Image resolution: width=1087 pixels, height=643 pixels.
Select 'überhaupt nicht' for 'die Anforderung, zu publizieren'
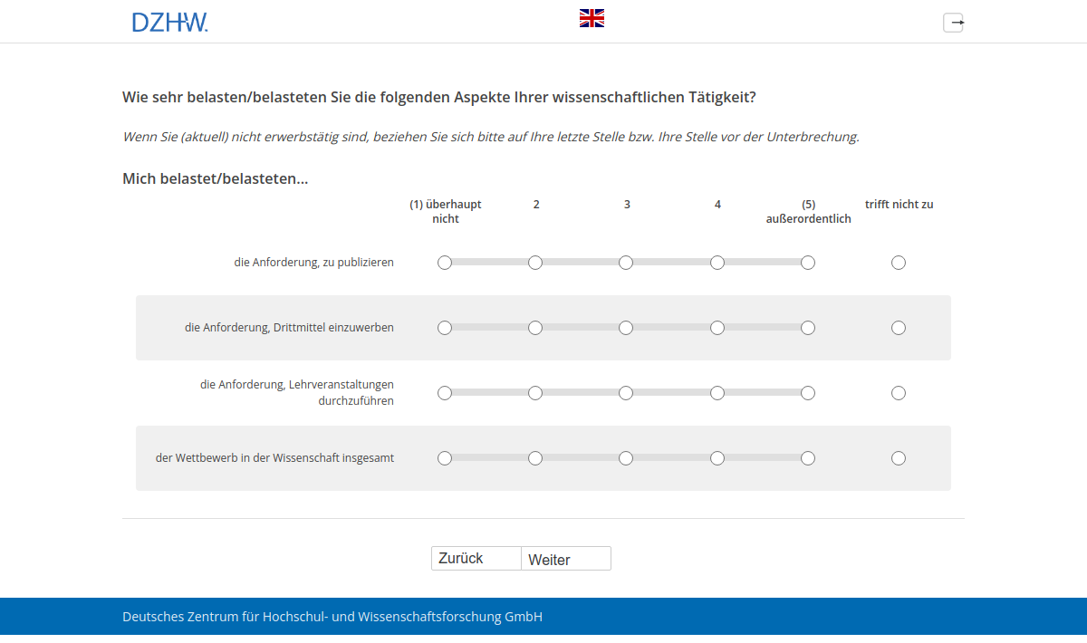click(x=445, y=262)
